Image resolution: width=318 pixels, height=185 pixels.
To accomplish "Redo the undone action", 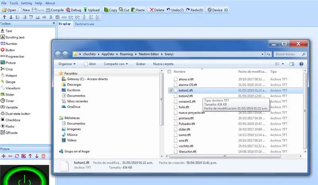I will [x=194, y=10].
